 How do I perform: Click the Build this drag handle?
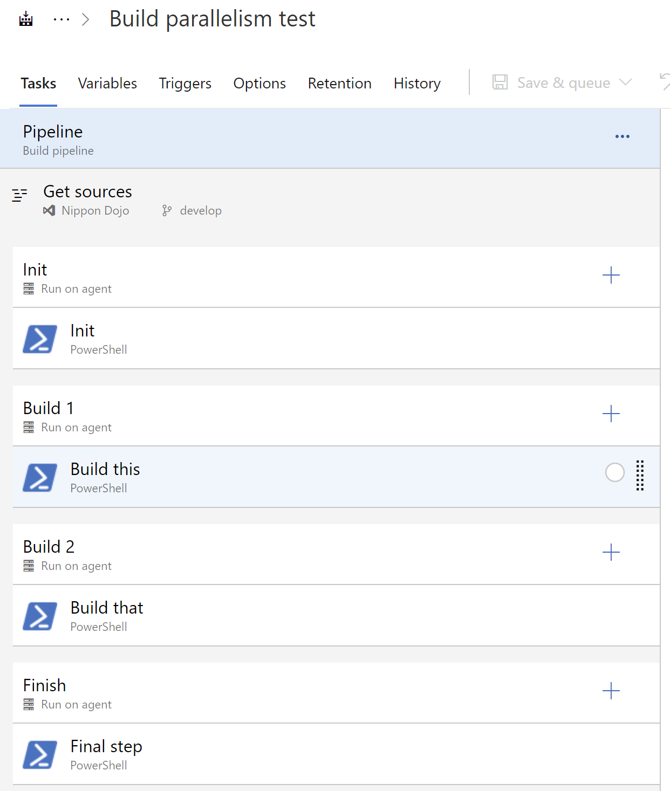pos(640,475)
